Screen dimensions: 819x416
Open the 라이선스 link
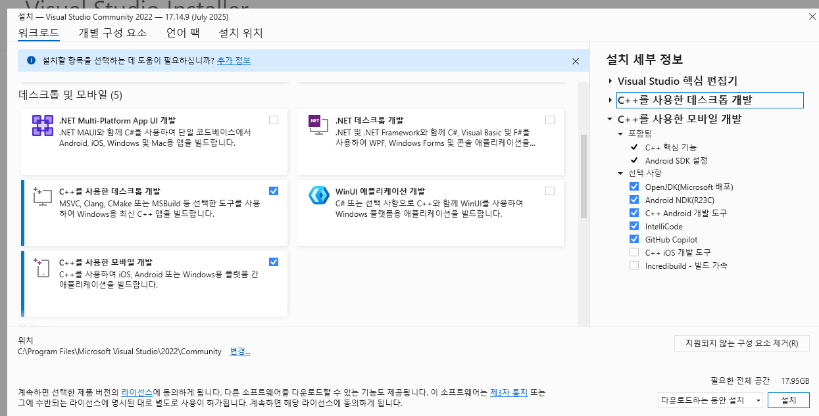click(x=137, y=392)
